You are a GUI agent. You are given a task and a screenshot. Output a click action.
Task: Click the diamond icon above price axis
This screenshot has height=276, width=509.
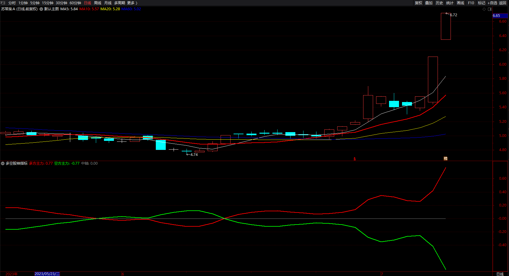pyautogui.click(x=484, y=9)
